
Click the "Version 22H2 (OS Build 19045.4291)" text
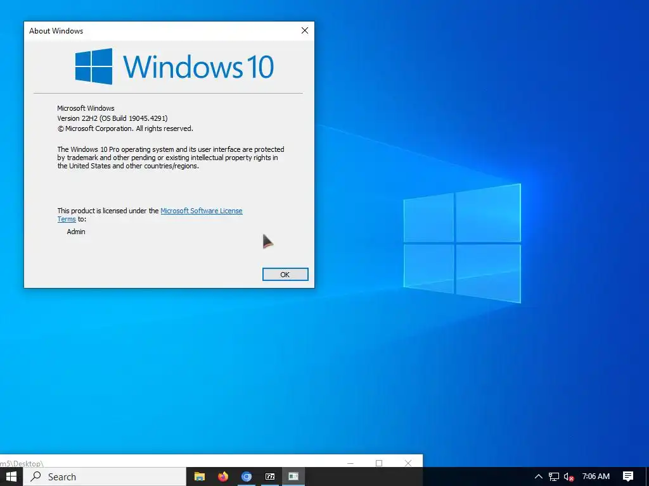point(112,118)
